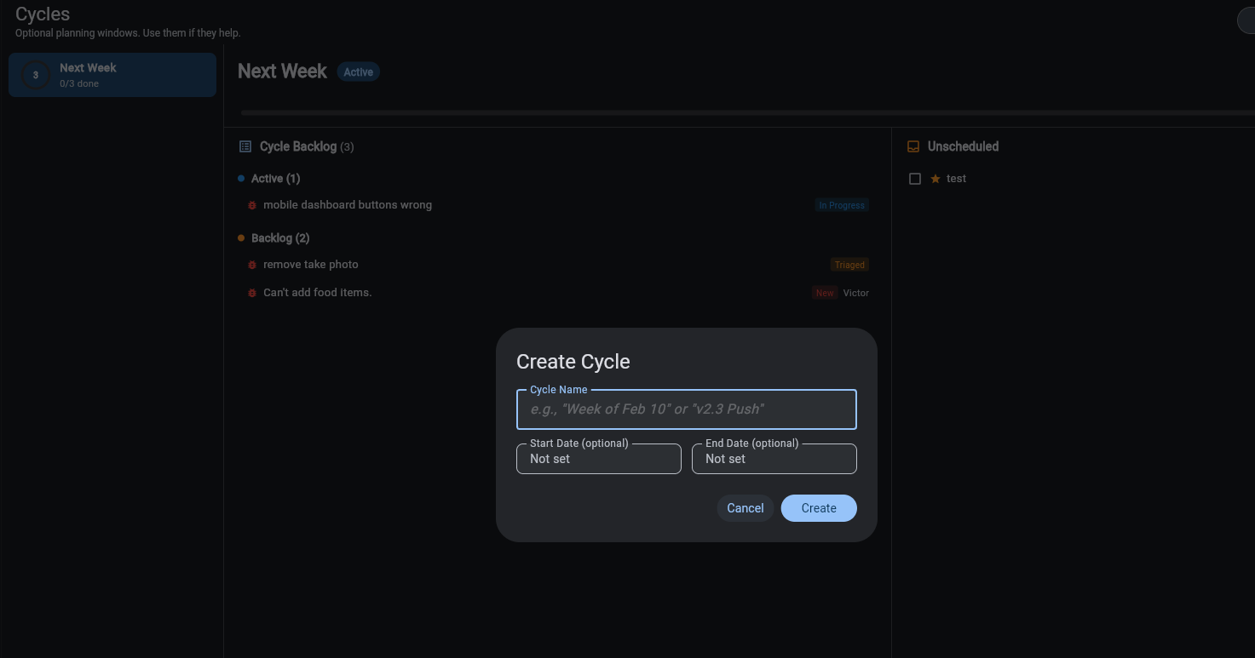Screen dimensions: 1255x658
Task: Open the Start Date picker
Action: [598, 459]
